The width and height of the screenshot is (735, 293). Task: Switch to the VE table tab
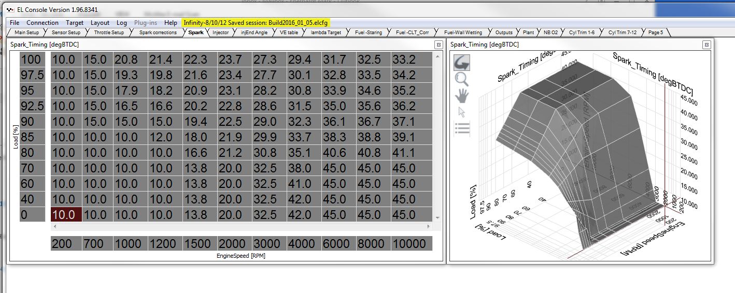coord(289,33)
